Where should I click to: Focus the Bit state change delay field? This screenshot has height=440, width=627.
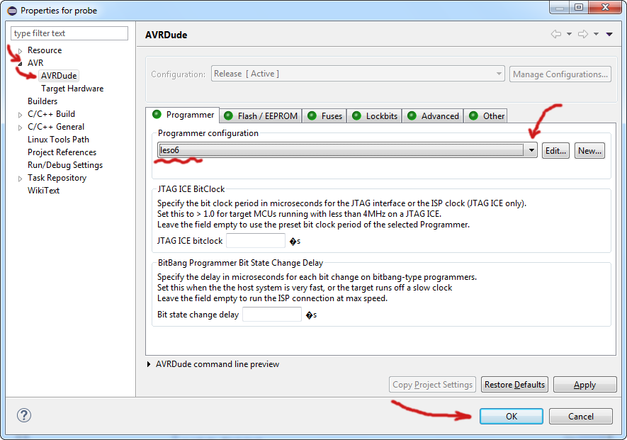[x=272, y=314]
